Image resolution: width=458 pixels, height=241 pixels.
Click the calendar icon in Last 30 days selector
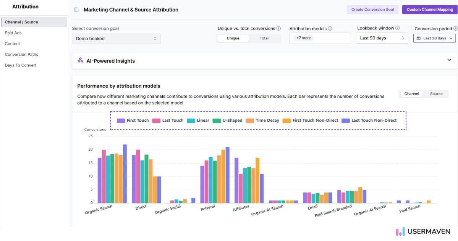pyautogui.click(x=418, y=38)
